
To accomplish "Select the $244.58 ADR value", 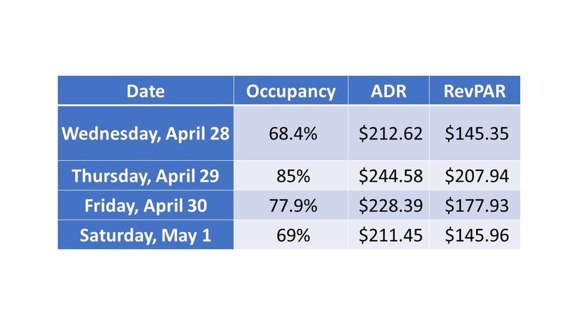I will point(390,176).
